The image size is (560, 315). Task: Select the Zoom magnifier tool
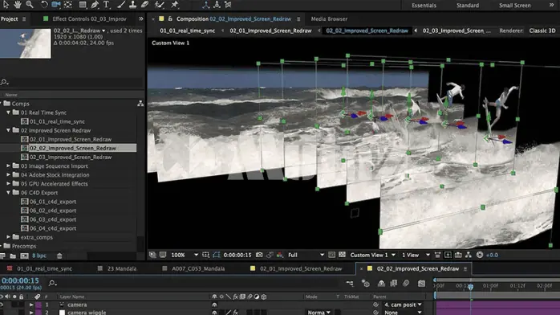point(30,5)
